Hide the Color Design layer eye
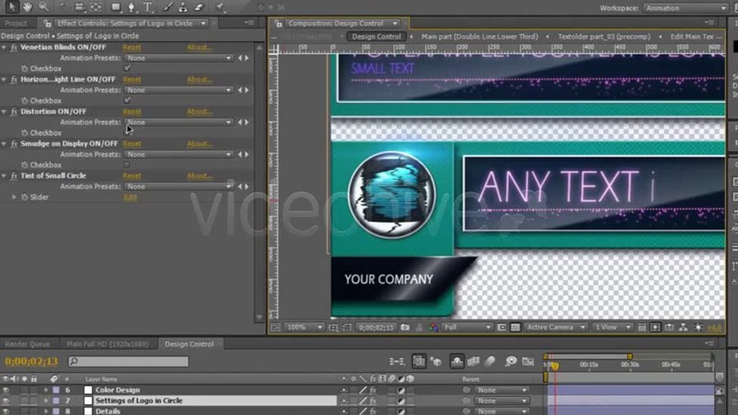 coord(6,390)
